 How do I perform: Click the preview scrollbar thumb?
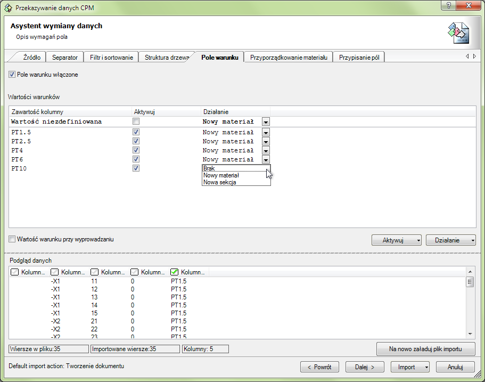470,282
